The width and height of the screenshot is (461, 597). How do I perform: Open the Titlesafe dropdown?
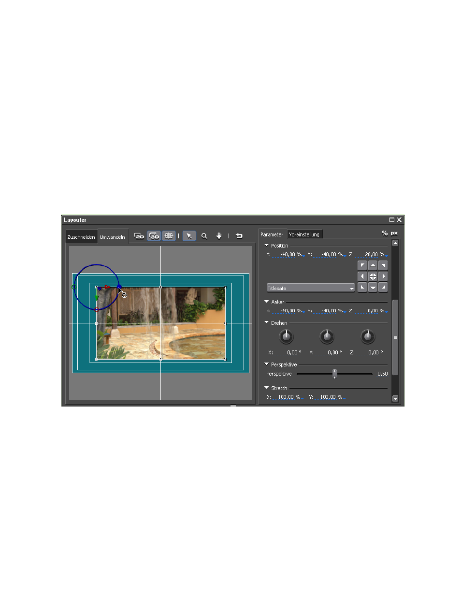311,288
